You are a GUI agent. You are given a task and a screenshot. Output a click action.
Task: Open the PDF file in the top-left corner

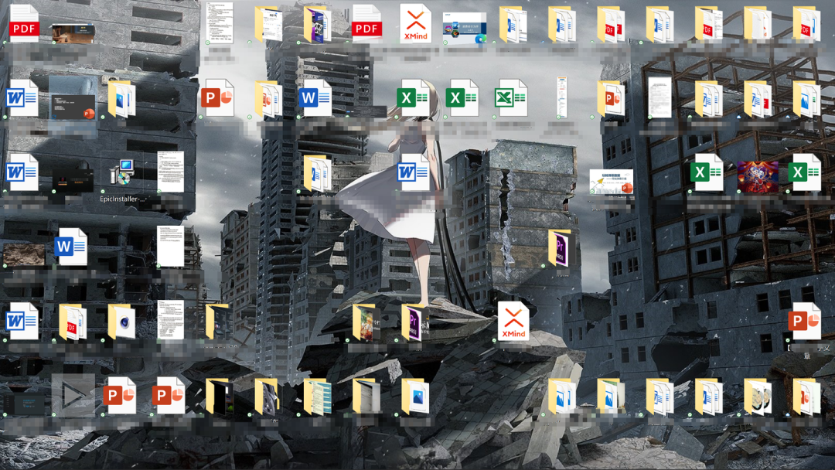point(24,23)
